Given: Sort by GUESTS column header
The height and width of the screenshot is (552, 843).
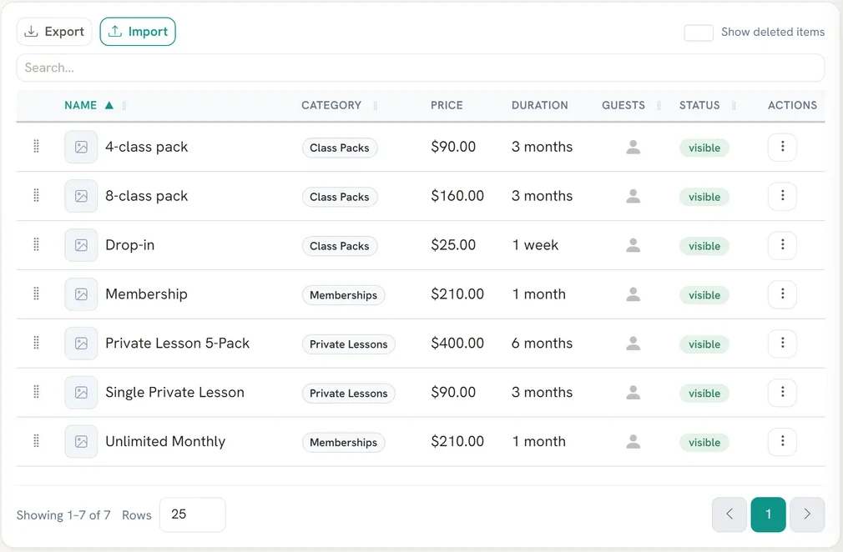Looking at the screenshot, I should click(623, 105).
